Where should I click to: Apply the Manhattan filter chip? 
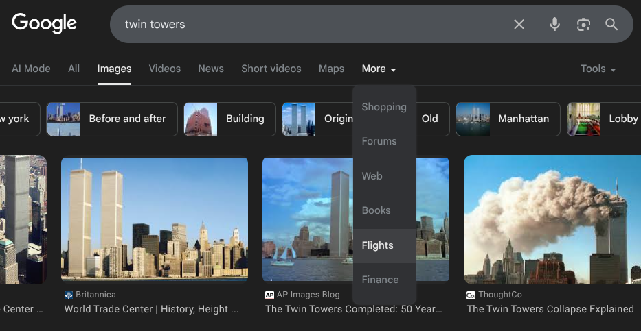coord(508,119)
